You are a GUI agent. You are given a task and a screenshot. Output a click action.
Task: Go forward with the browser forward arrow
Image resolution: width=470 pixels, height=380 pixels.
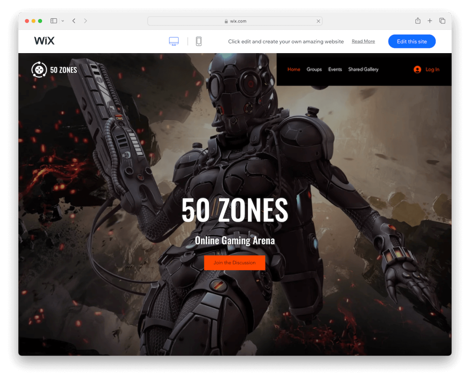click(x=85, y=21)
